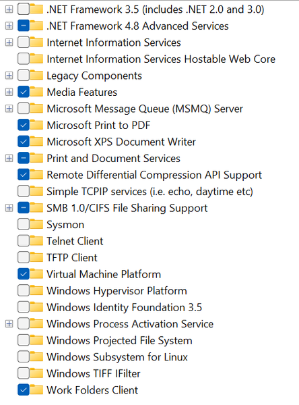Select the Remote Differential Compression API Support label
The width and height of the screenshot is (299, 405).
(x=154, y=175)
